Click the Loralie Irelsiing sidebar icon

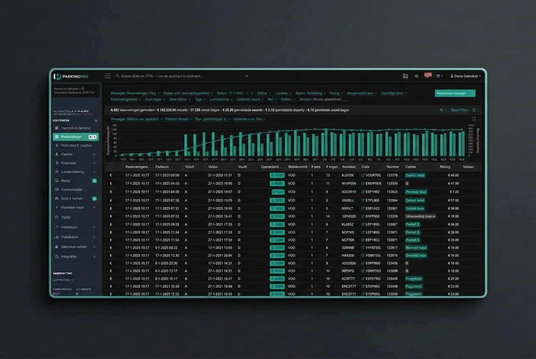57,172
